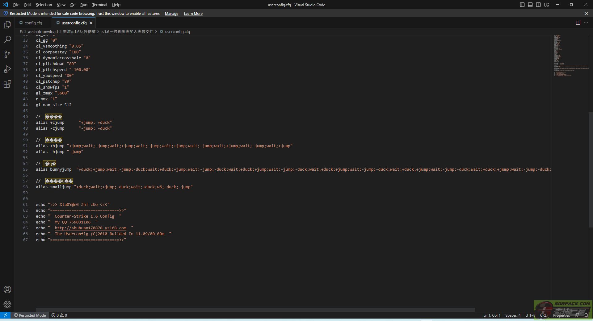
Task: Click line number 46 in gutter
Action: (x=25, y=116)
